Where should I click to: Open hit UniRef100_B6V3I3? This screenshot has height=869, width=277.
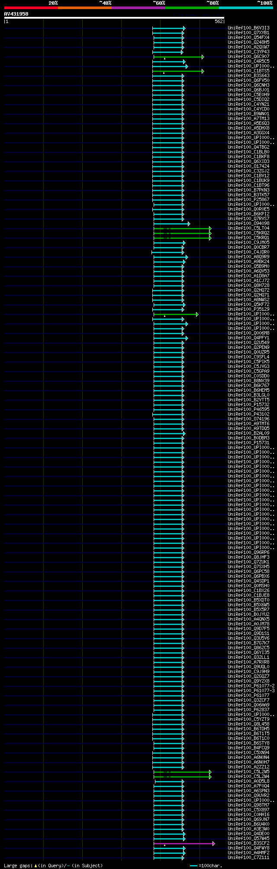tap(248, 28)
